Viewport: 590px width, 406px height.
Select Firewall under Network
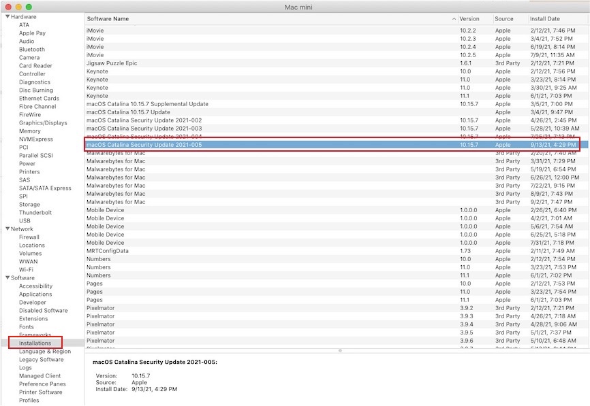[x=29, y=237]
